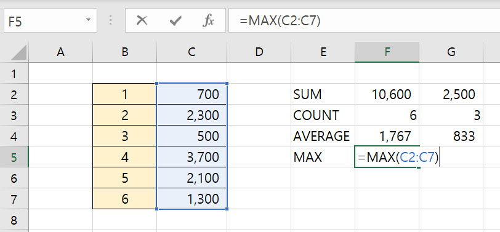Select row 3 header

tap(14, 115)
